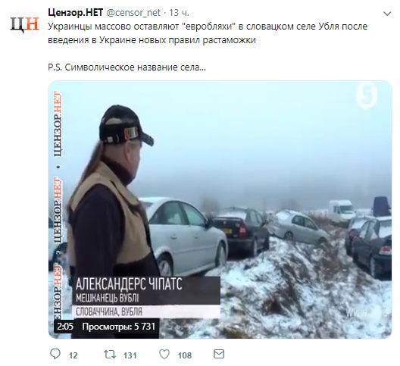Play the embedded video thumbnail
Image resolution: width=400 pixels, height=366 pixels.
(220, 210)
